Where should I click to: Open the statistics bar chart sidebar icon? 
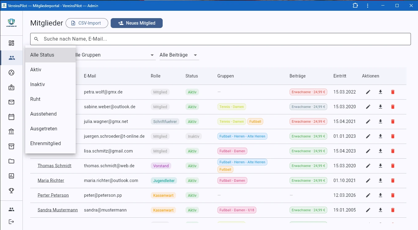(11, 176)
